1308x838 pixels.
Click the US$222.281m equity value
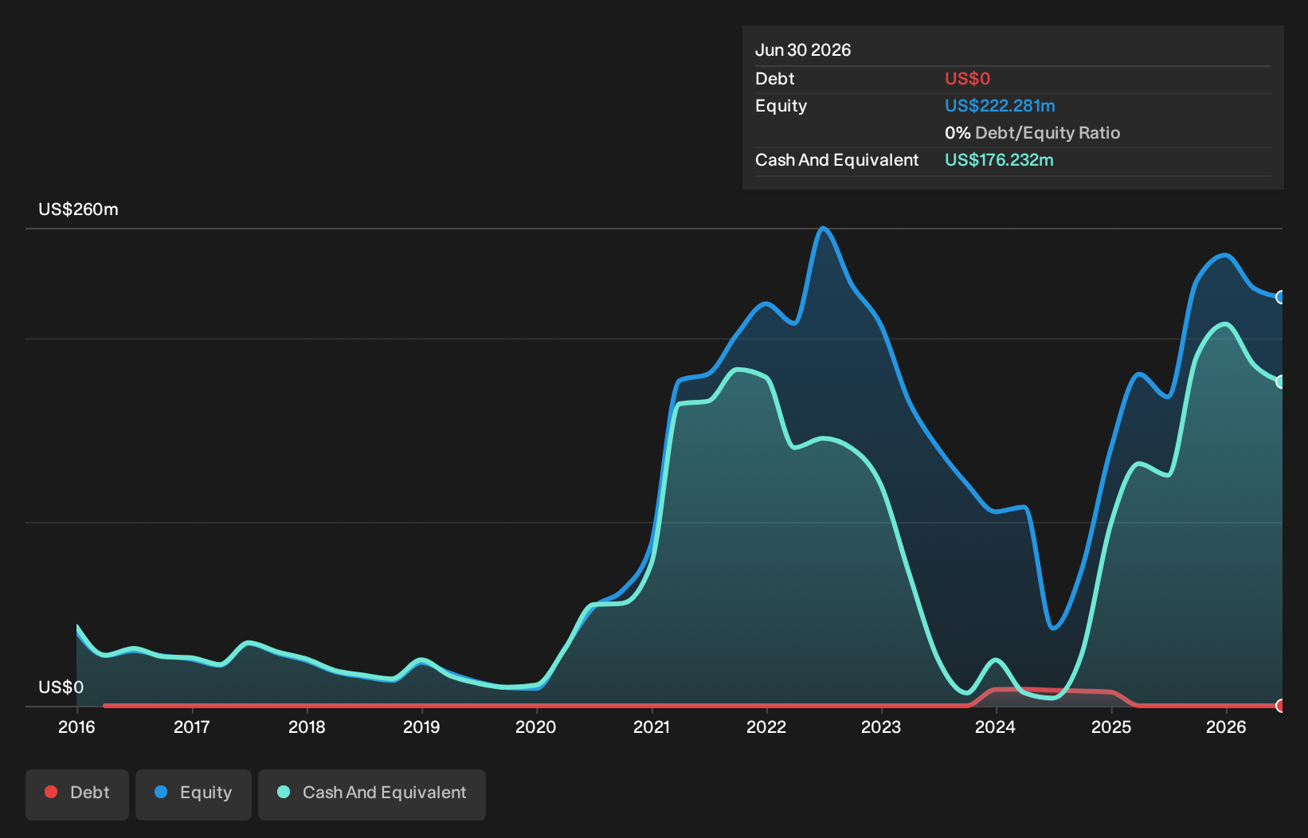[x=1000, y=106]
